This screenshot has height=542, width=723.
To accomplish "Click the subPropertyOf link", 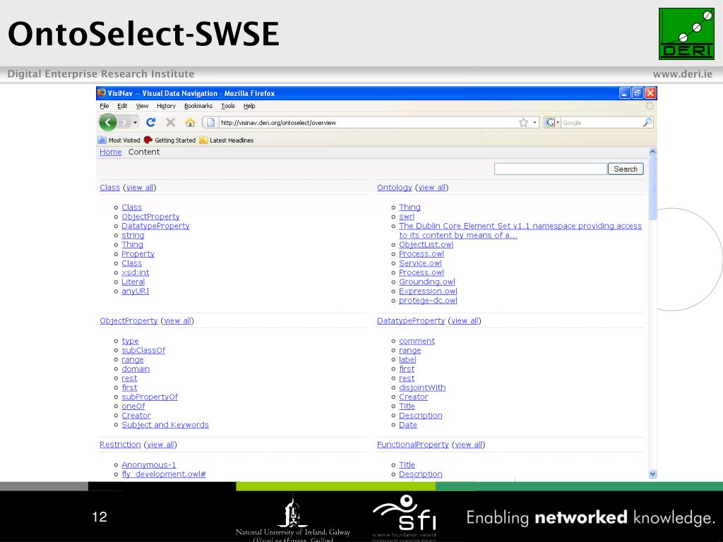I will 150,397.
